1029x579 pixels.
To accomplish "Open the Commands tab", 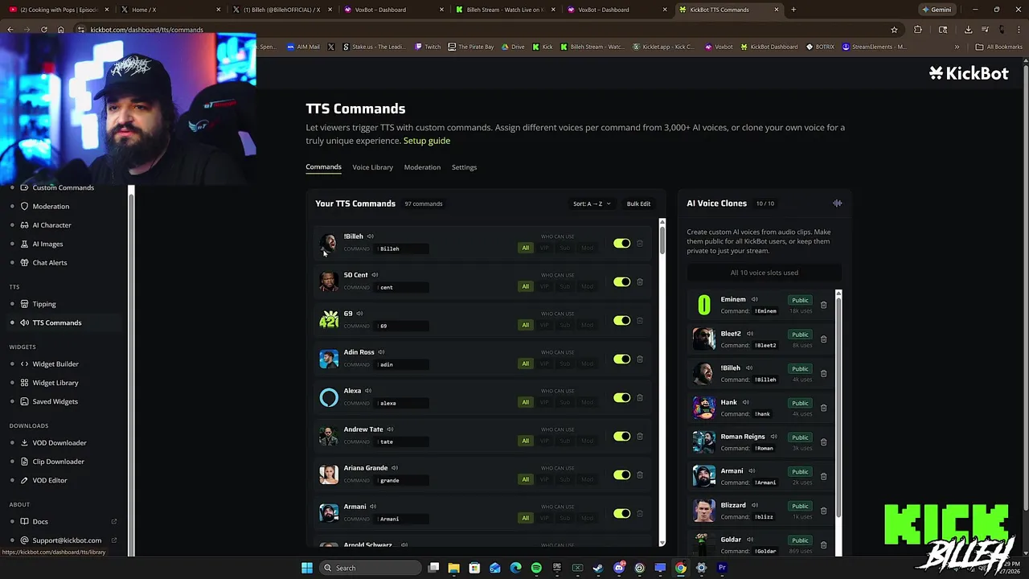I will 323,167.
